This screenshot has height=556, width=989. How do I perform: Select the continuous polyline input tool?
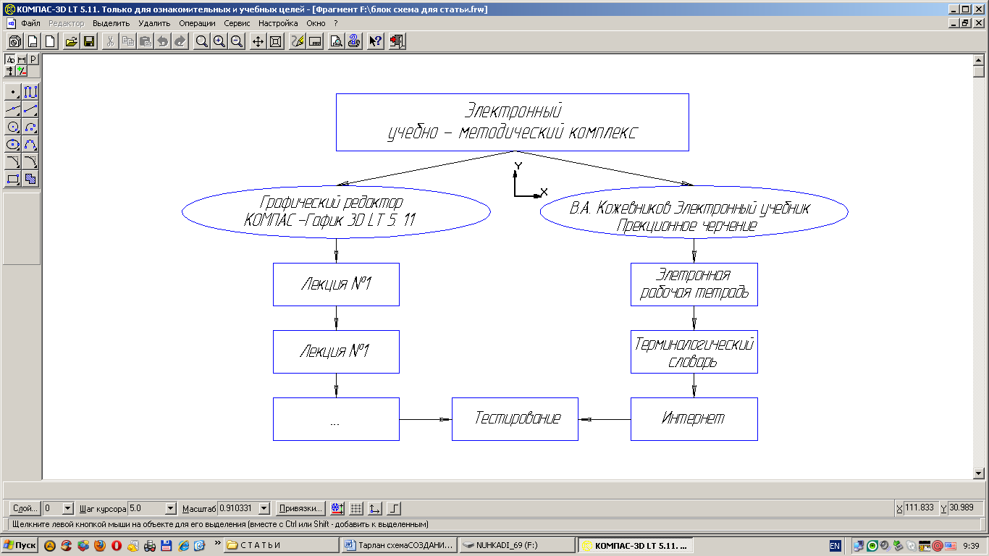[30, 92]
